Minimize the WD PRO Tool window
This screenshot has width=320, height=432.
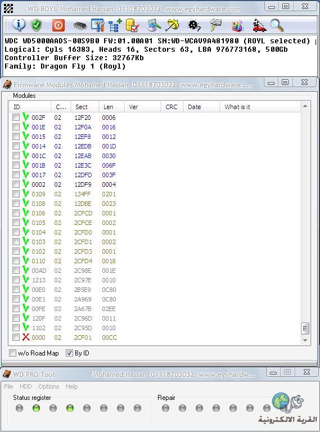(x=273, y=372)
